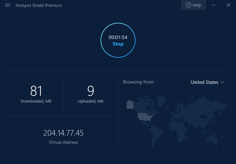Click the Help button
The height and width of the screenshot is (164, 236).
pos(194,5)
